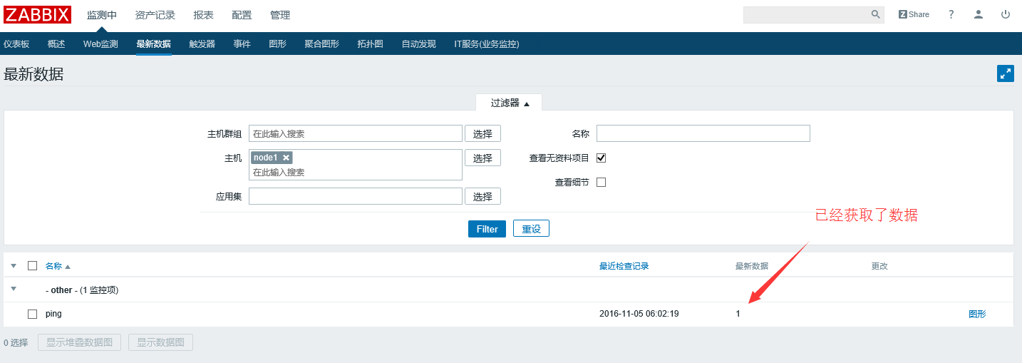Open the help question mark icon
This screenshot has width=1022, height=363.
pyautogui.click(x=951, y=14)
